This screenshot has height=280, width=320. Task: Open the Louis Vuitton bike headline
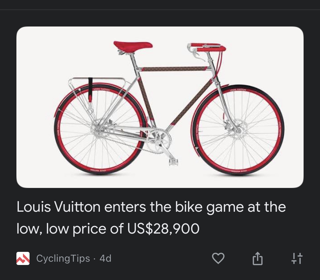coord(151,218)
